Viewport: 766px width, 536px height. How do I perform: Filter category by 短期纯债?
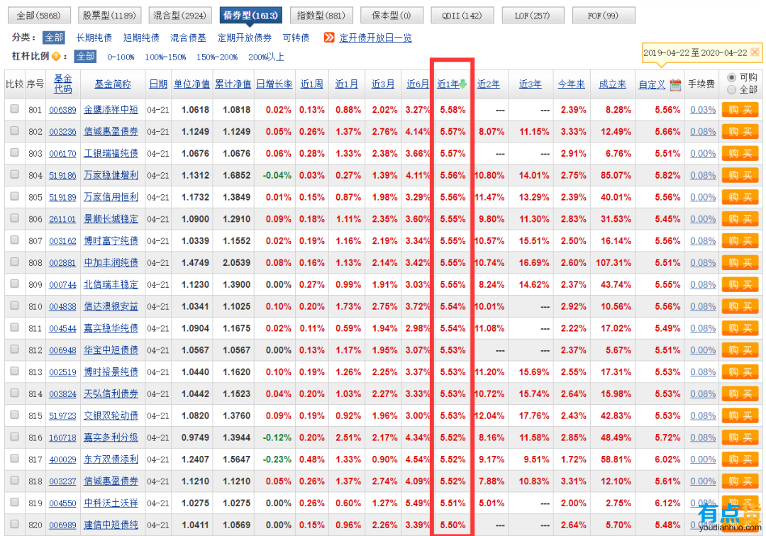tap(141, 38)
